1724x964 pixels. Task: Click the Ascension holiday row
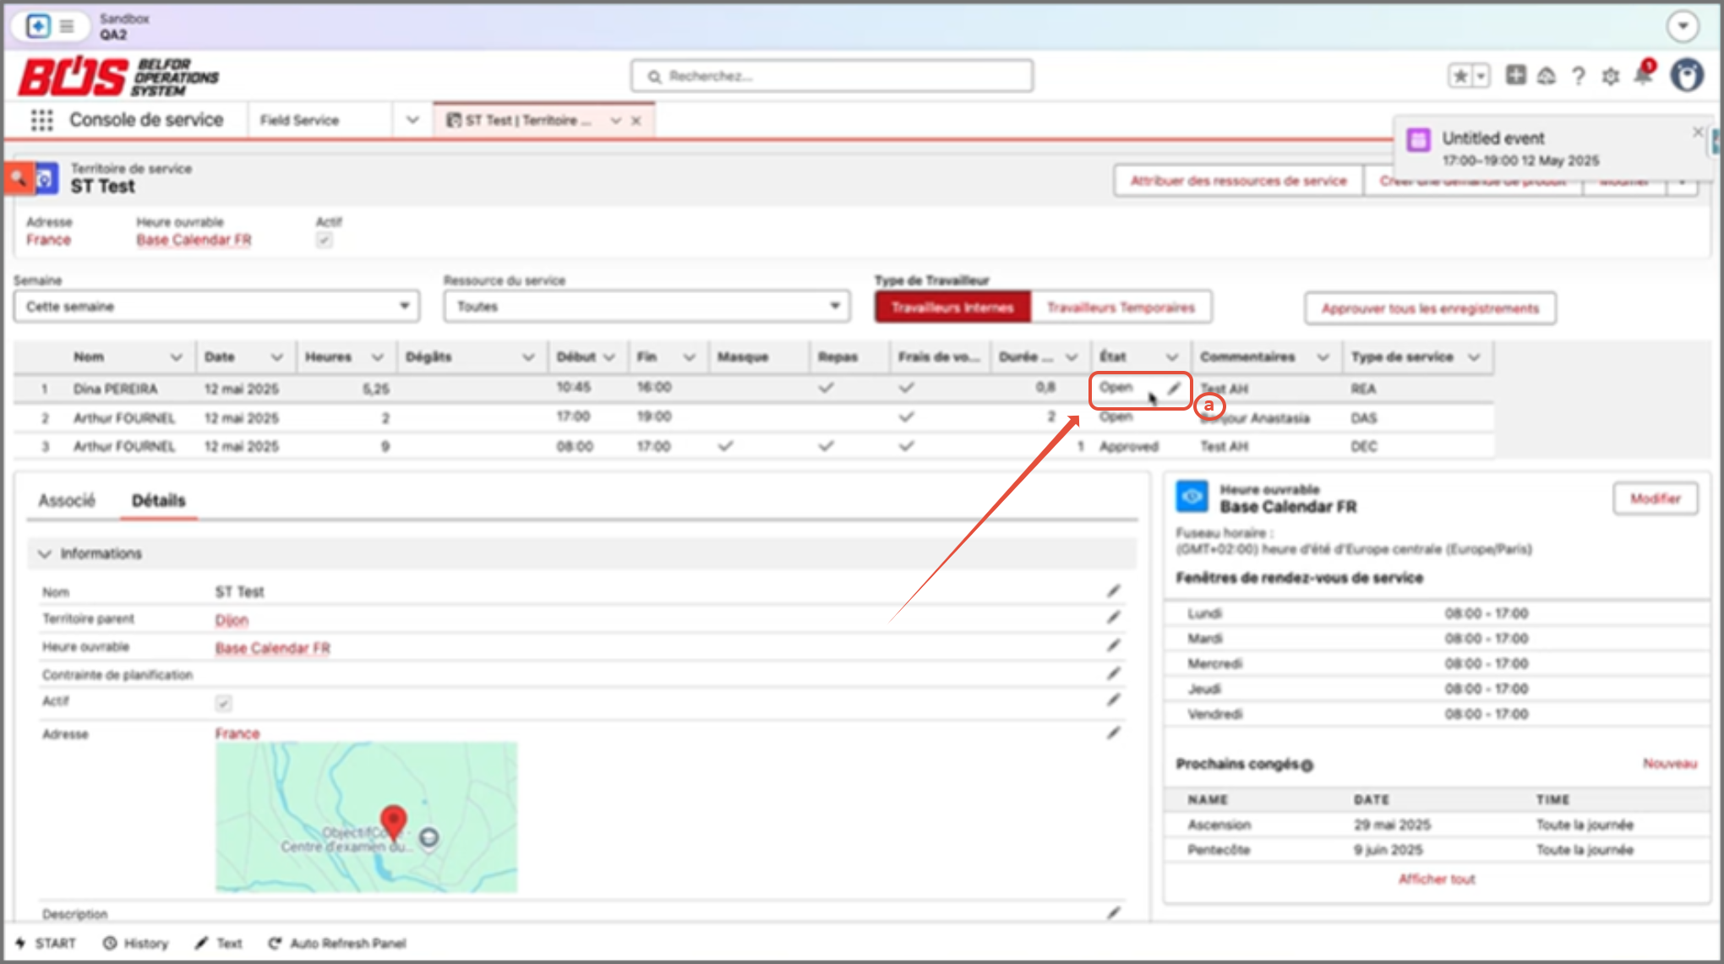coord(1437,825)
